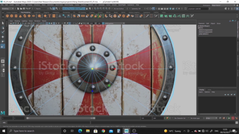Open the No Character Set dropdown
239x134 pixels.
pyautogui.click(x=180, y=118)
